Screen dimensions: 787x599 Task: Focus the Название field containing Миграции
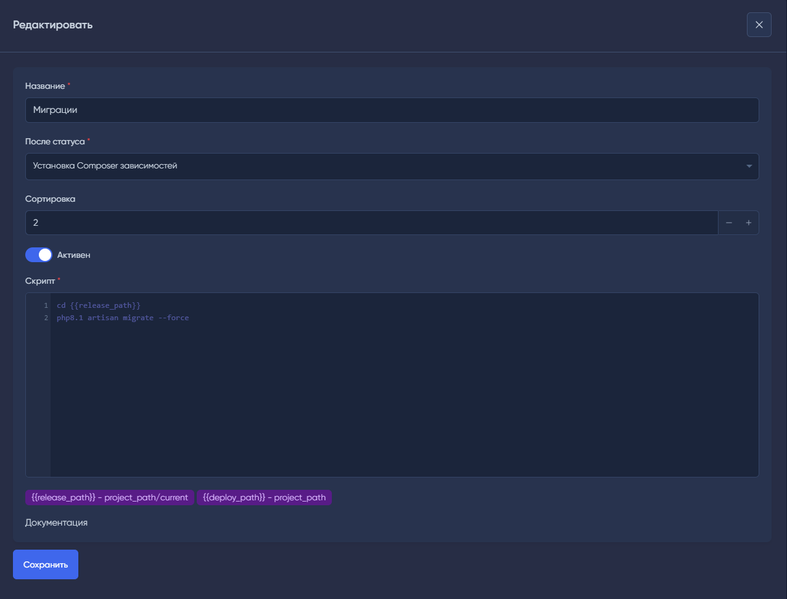(392, 110)
